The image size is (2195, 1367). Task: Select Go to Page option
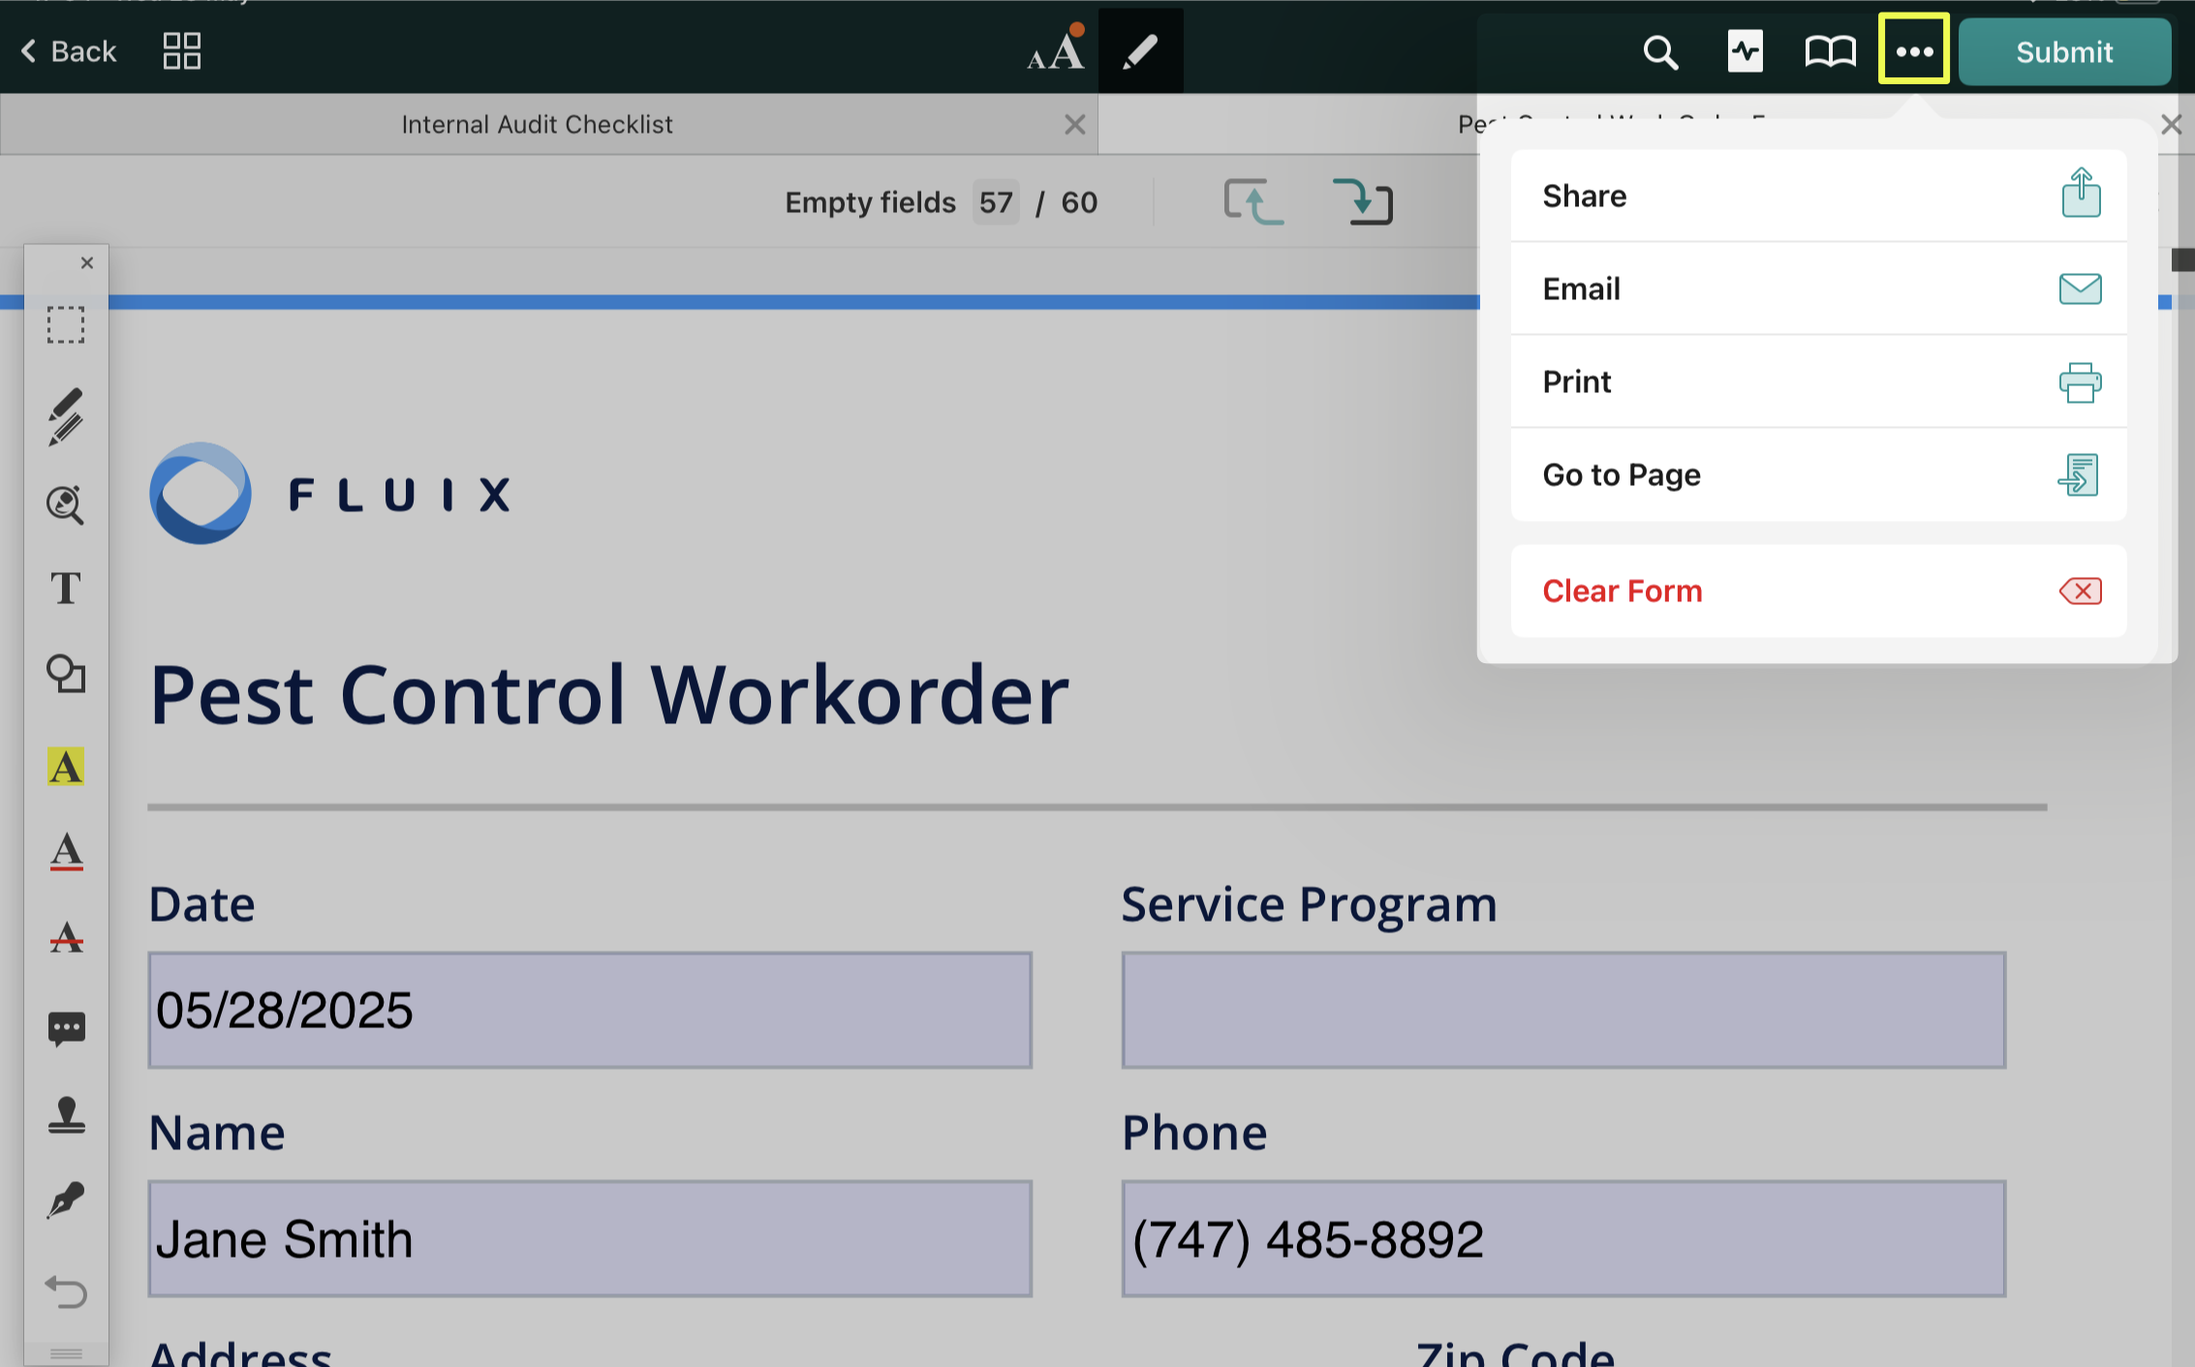pos(1818,475)
